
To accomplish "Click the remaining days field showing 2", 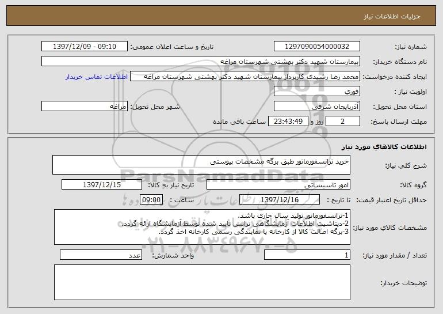I will pyautogui.click(x=343, y=121).
